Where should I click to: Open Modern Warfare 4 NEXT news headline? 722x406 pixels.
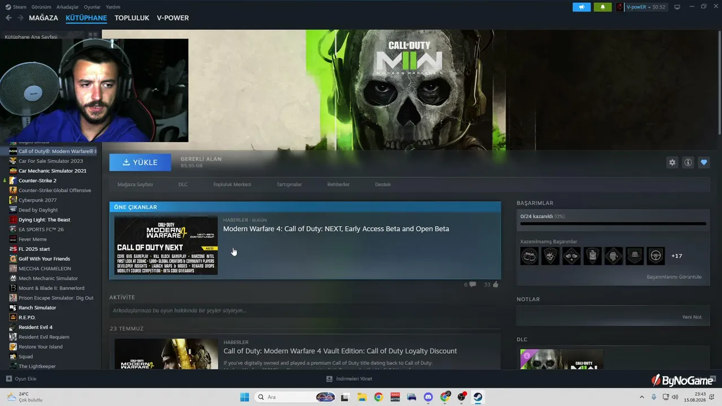(x=336, y=229)
